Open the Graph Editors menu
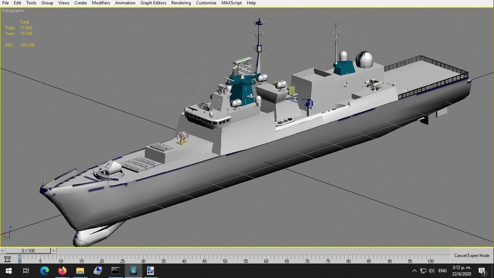This screenshot has width=494, height=278. (x=153, y=3)
